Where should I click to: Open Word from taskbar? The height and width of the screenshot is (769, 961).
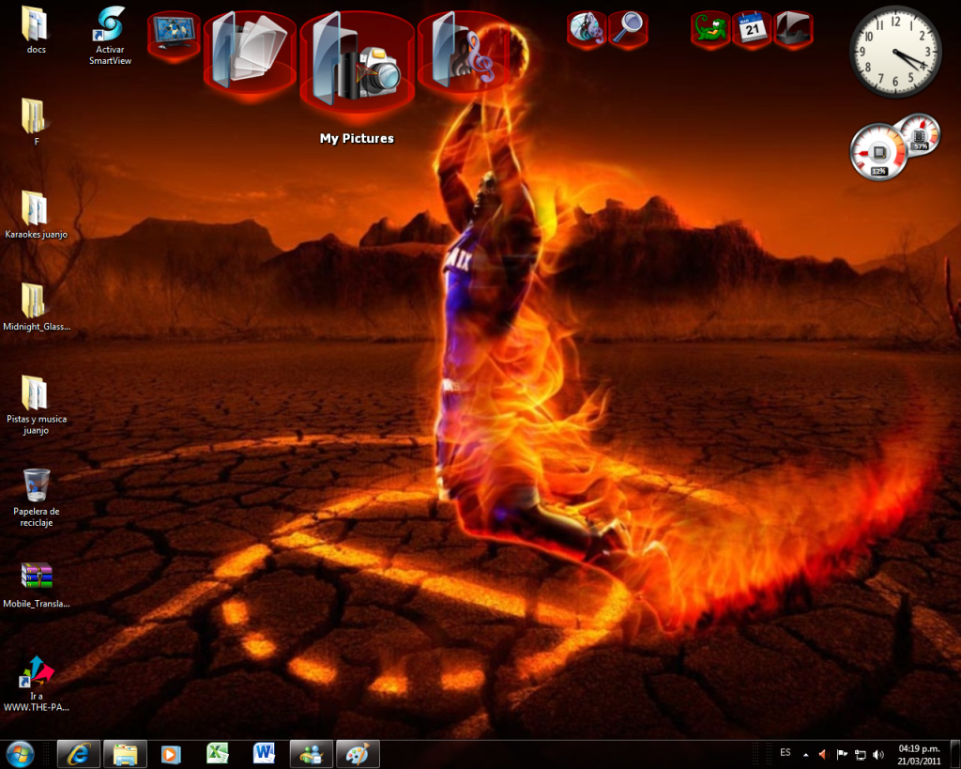264,754
